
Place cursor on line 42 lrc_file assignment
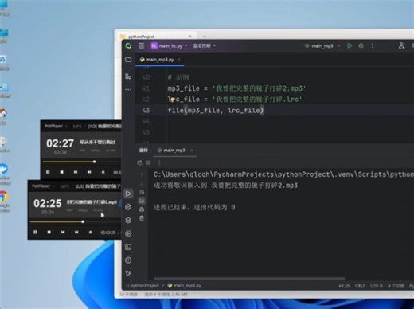[235, 100]
